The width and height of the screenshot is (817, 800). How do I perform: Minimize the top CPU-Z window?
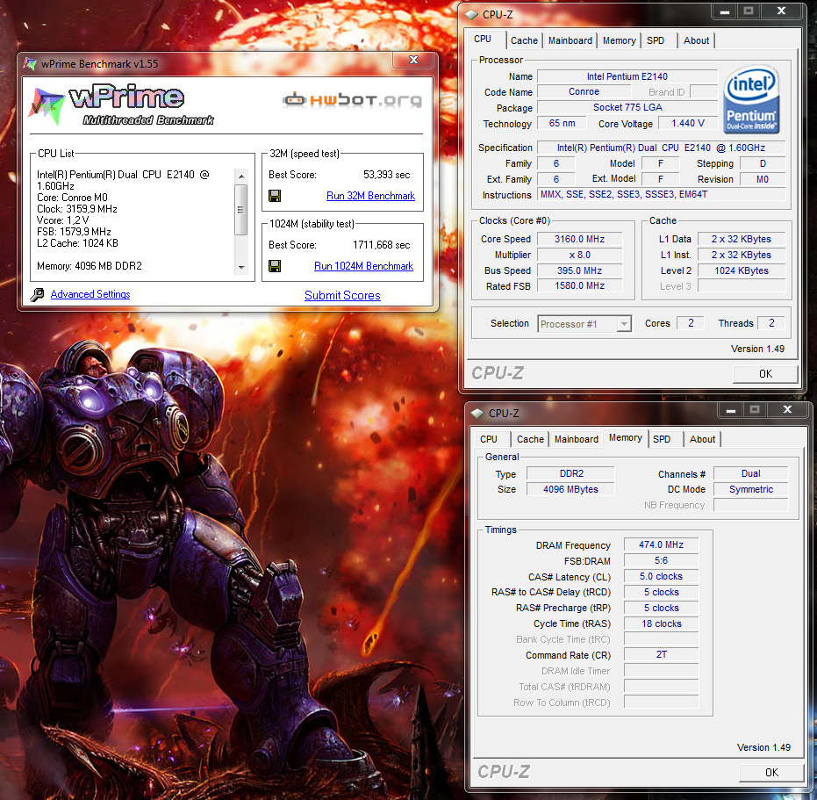click(724, 11)
